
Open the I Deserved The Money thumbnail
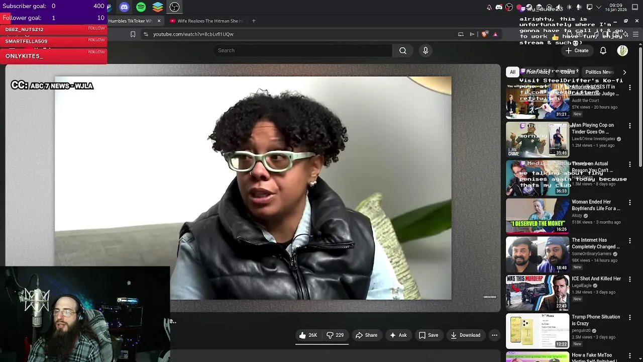[538, 216]
